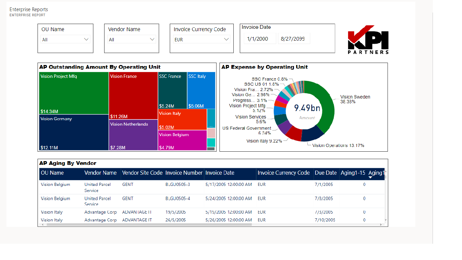Screen dimensions: 462x260
Task: Click $14.34M value in treemap
Action: 49,111
